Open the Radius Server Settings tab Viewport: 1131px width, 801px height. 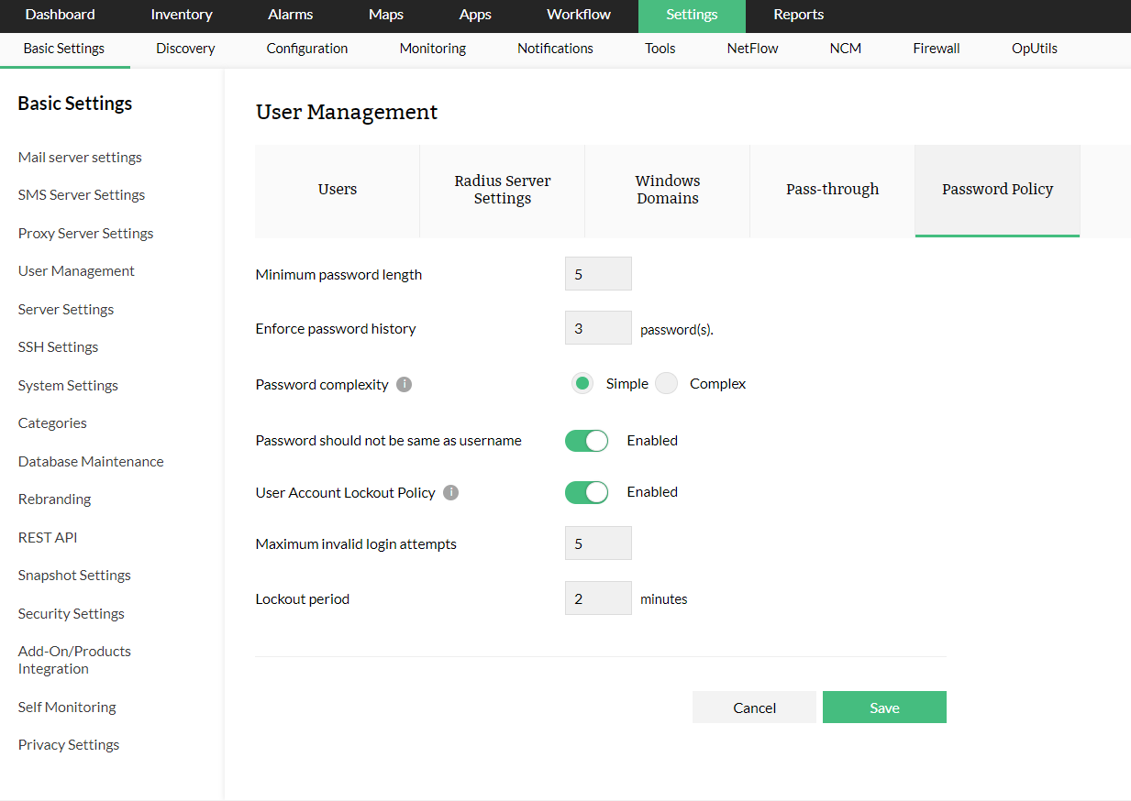click(503, 190)
